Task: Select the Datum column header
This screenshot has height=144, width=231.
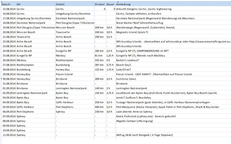Action: click(x=6, y=4)
